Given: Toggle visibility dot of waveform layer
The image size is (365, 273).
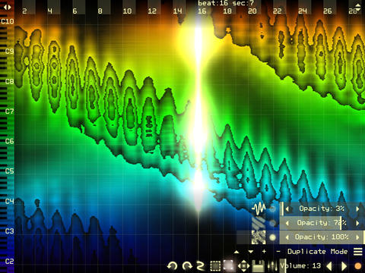Looking at the screenshot, I should tap(272, 209).
